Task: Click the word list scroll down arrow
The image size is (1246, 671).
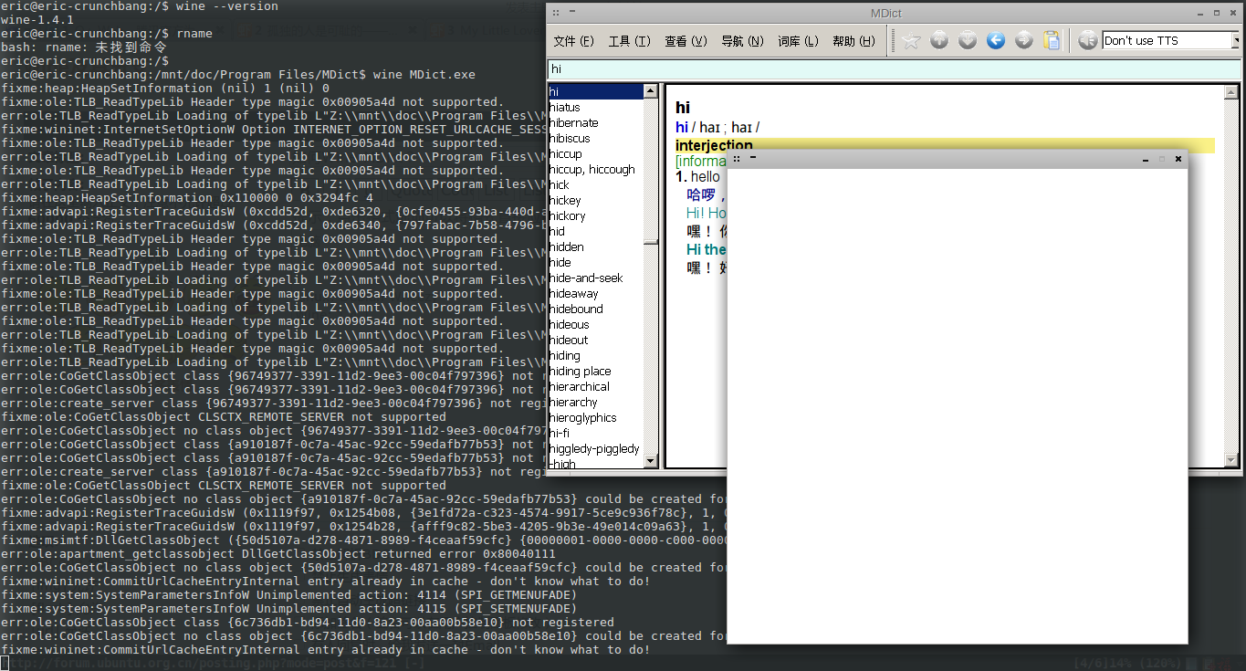Action: tap(651, 462)
